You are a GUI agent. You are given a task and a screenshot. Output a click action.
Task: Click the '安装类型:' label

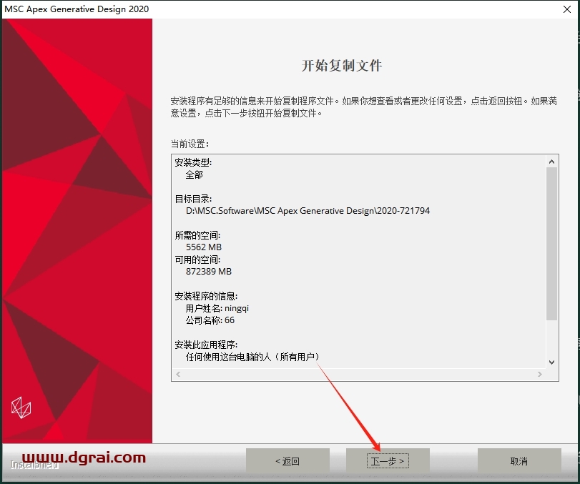(193, 162)
